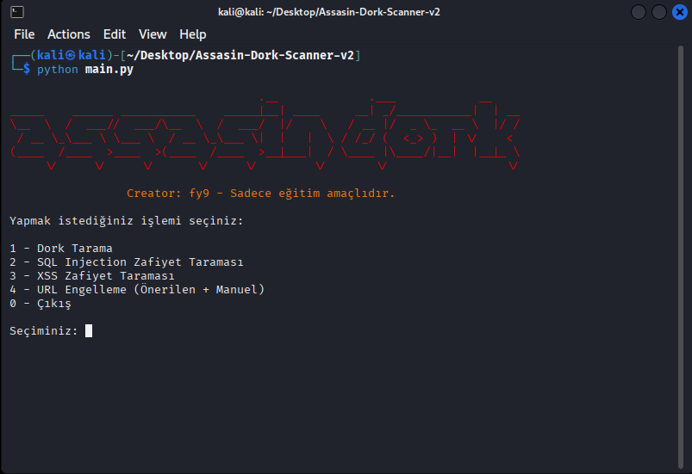This screenshot has height=474, width=692.
Task: Open the File menu
Action: pyautogui.click(x=24, y=34)
